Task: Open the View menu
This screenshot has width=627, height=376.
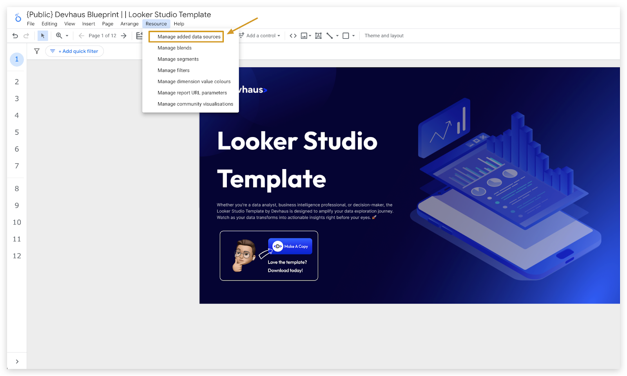Action: [70, 24]
